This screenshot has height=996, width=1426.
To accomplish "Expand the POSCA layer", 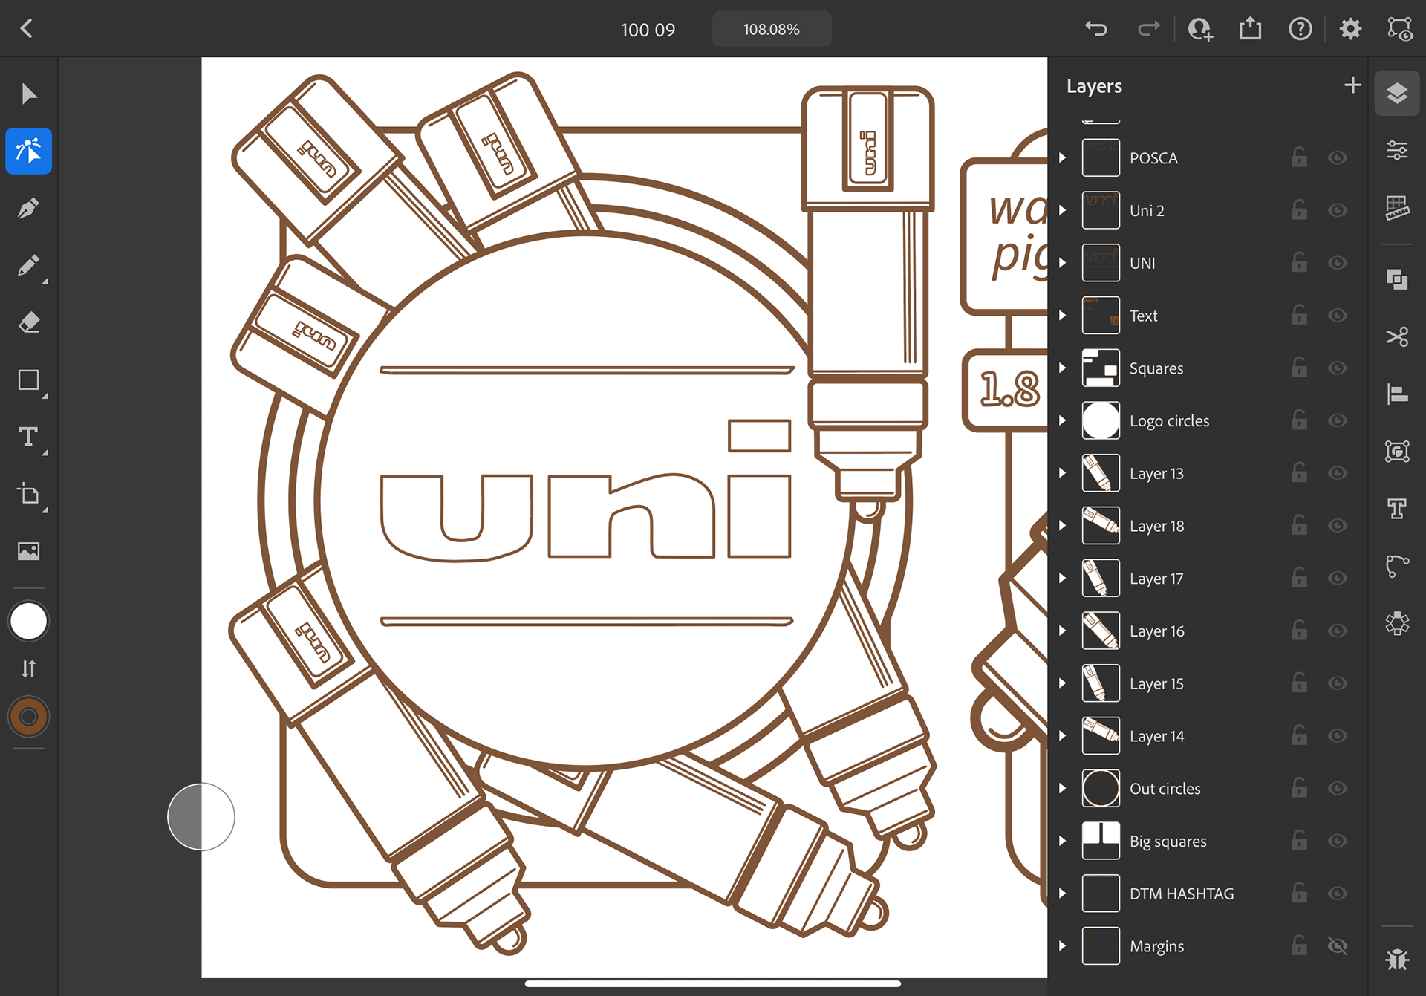I will click(x=1063, y=157).
